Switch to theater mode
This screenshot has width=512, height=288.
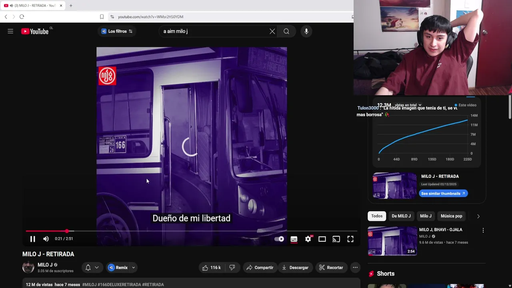(x=322, y=239)
